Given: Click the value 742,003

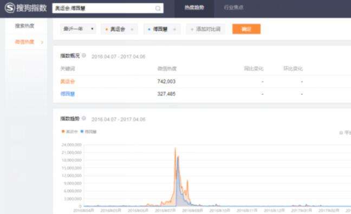Looking at the screenshot, I should tap(166, 81).
